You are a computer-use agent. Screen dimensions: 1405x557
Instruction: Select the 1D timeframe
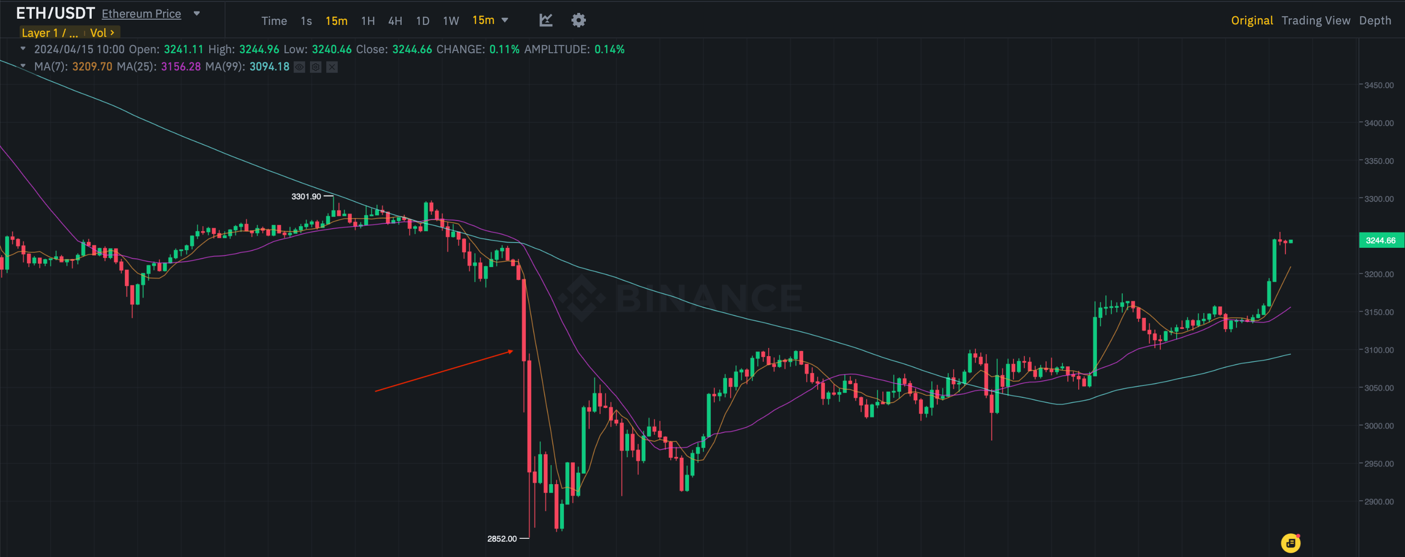(422, 21)
